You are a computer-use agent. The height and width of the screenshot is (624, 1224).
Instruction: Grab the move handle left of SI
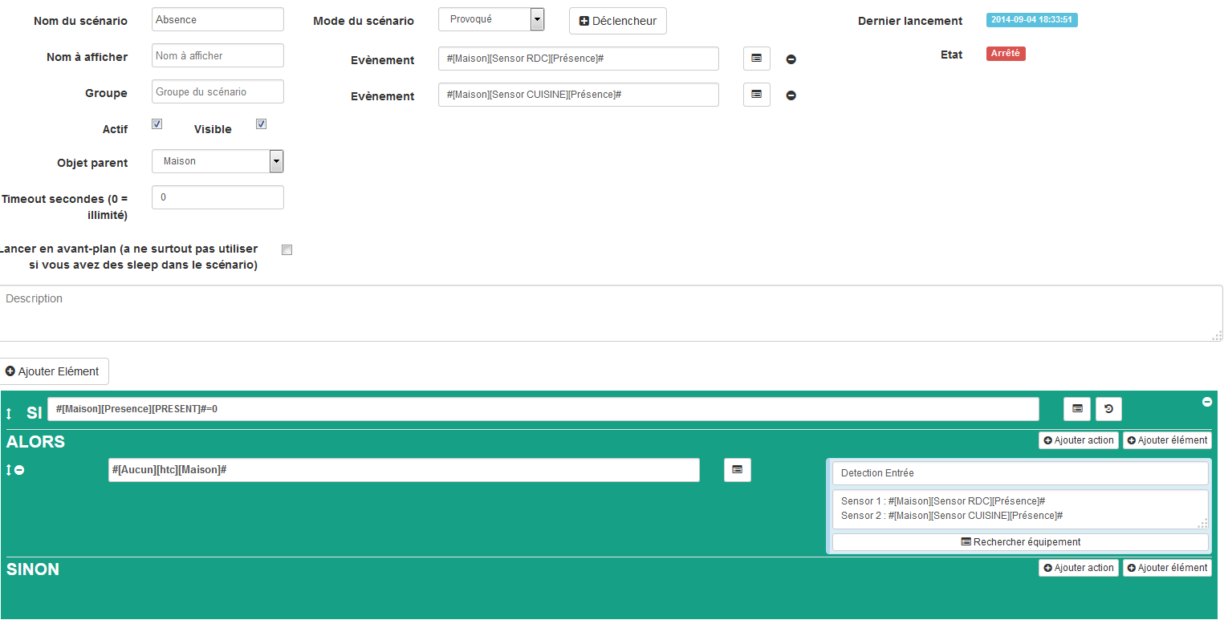9,414
